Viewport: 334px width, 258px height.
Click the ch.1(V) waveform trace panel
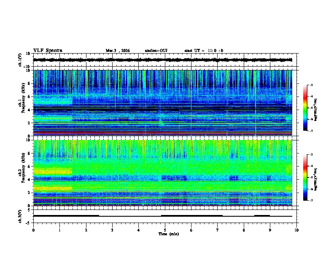165,60
